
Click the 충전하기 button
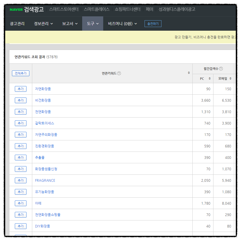[x=153, y=24]
